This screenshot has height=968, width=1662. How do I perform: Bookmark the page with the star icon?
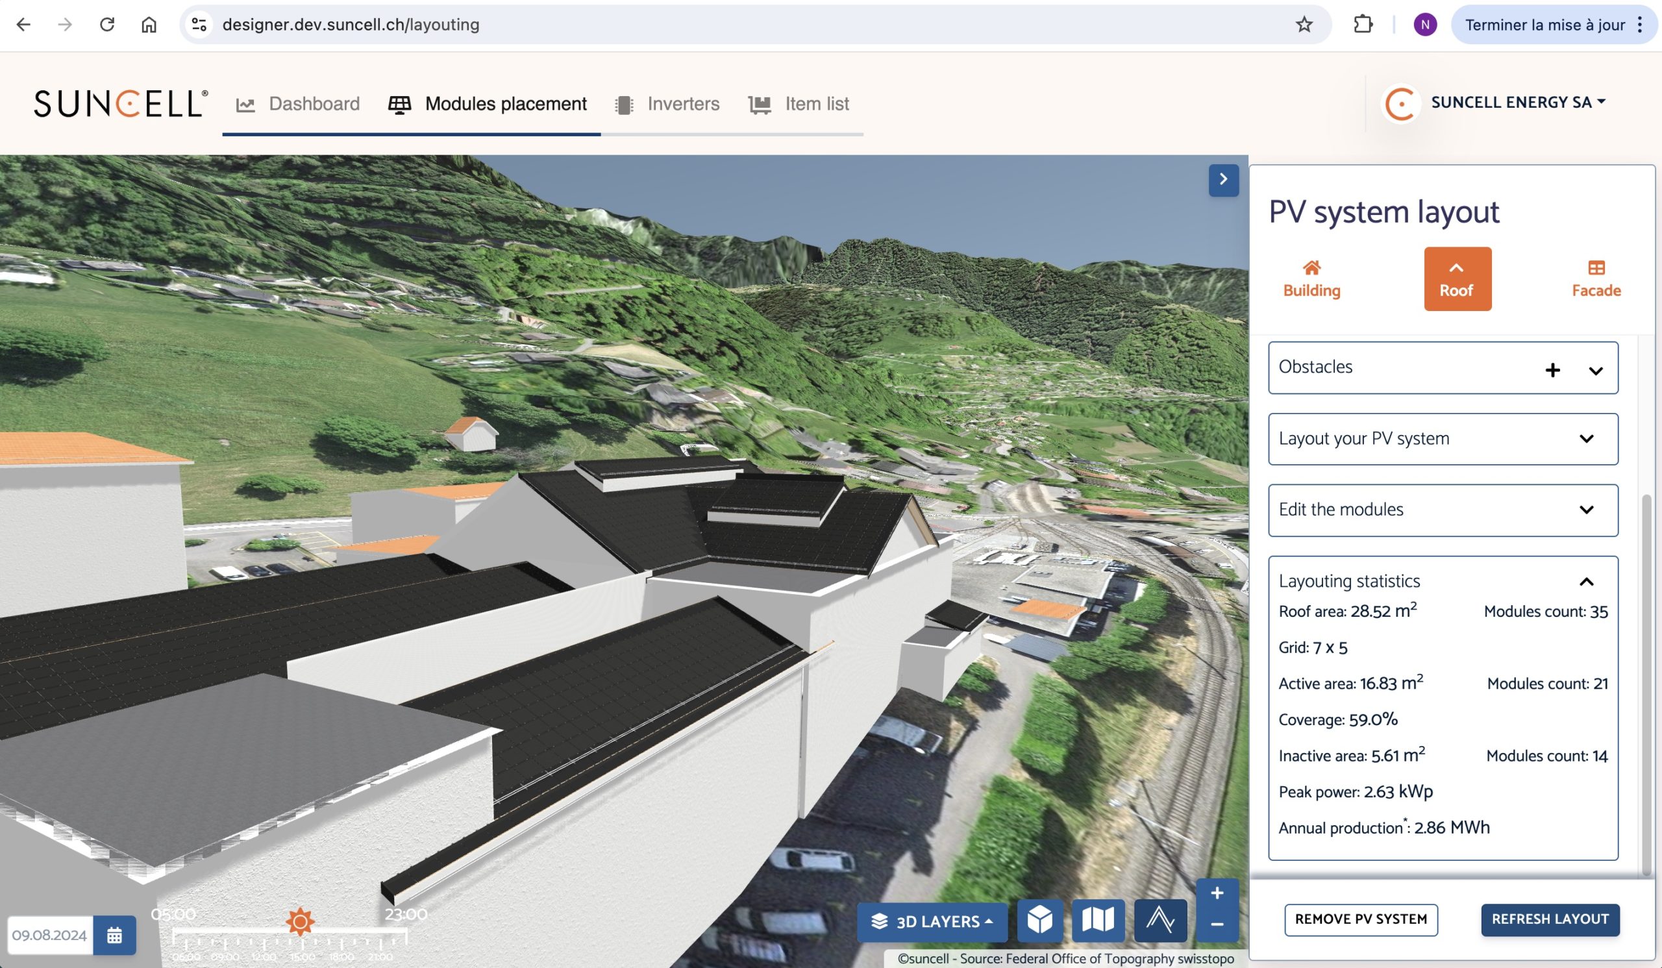pos(1304,25)
